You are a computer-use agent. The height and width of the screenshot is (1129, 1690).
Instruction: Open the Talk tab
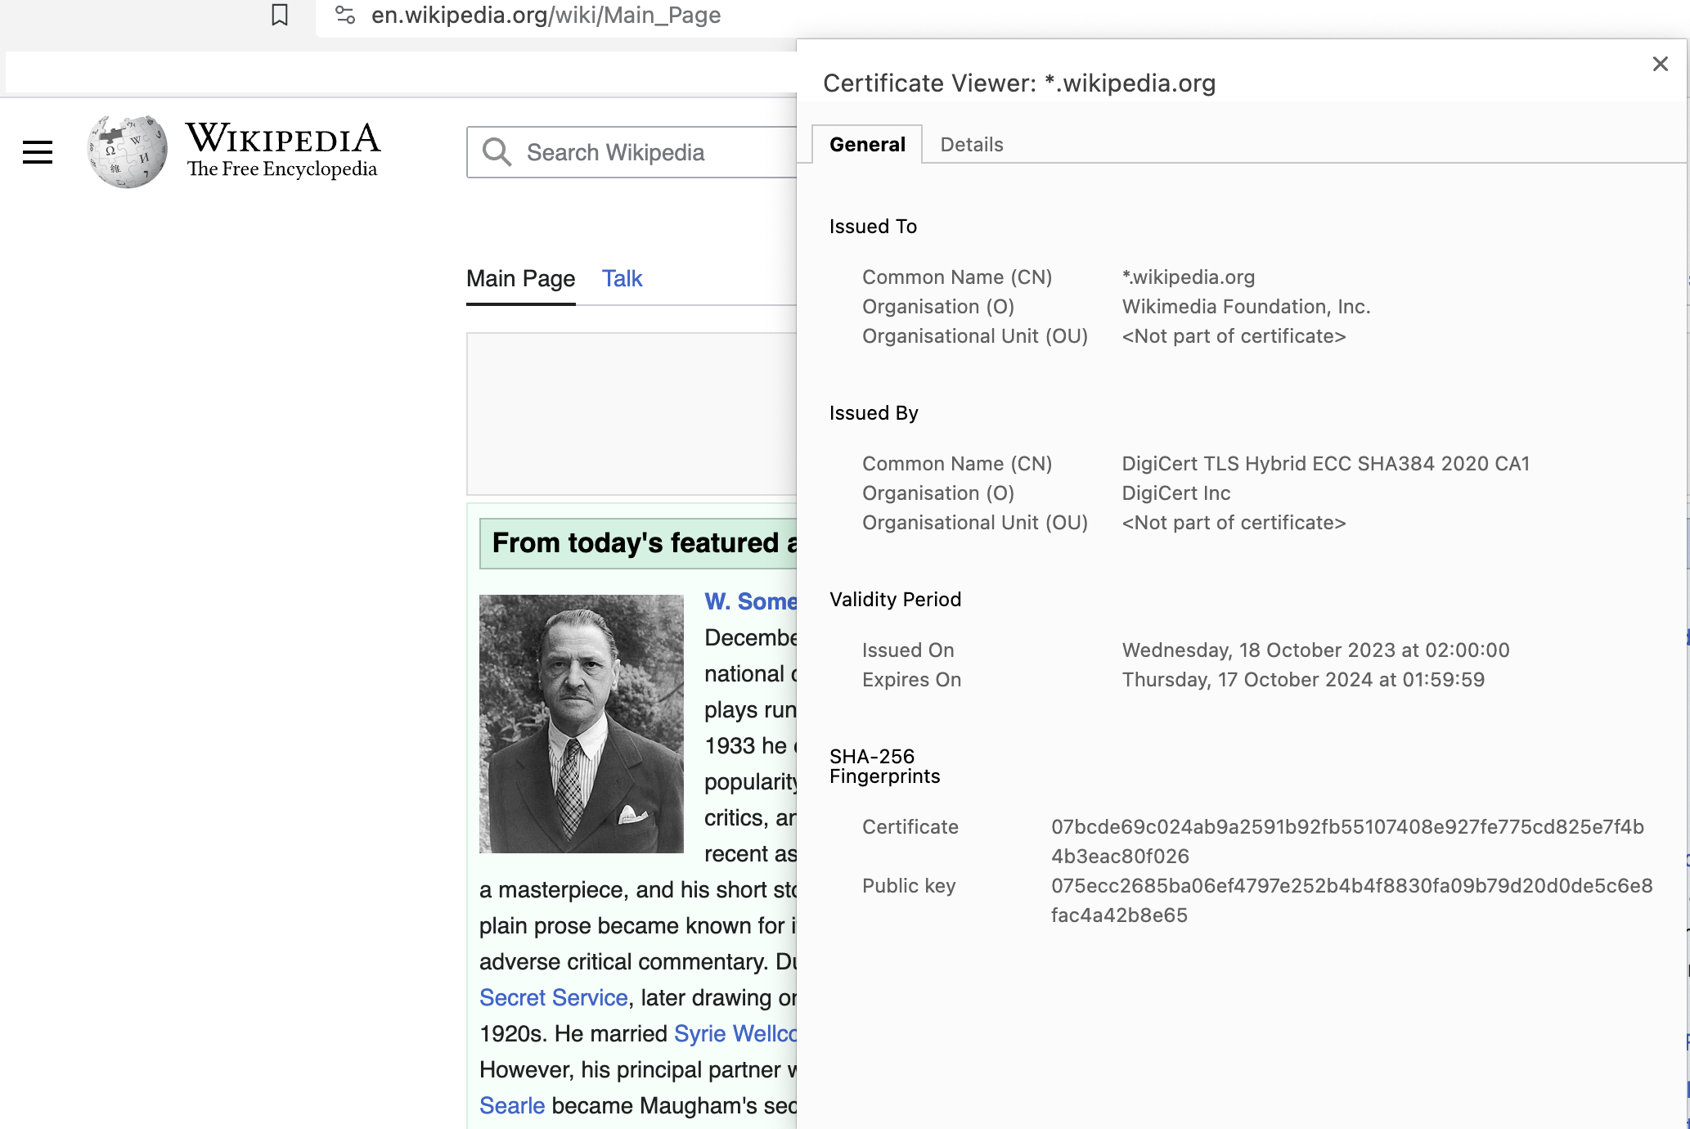[x=623, y=279]
